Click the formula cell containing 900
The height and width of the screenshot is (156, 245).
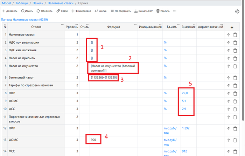coord(93,140)
